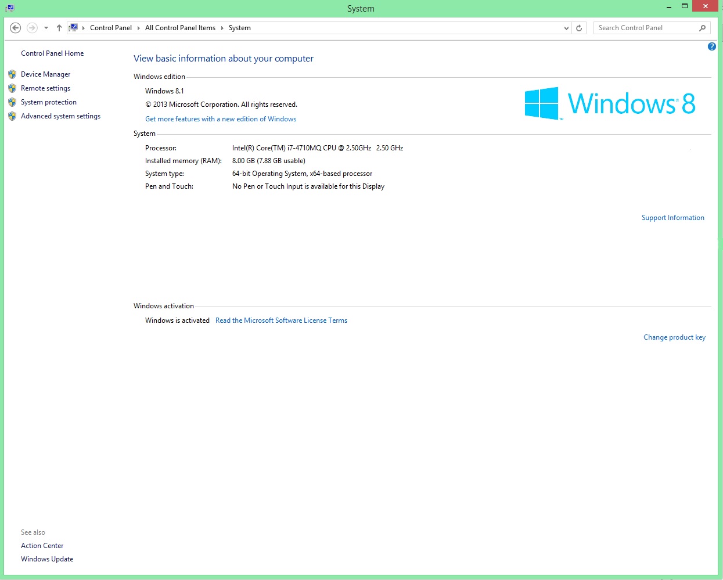Go back using the Back arrow button
Image resolution: width=723 pixels, height=580 pixels.
tap(16, 28)
